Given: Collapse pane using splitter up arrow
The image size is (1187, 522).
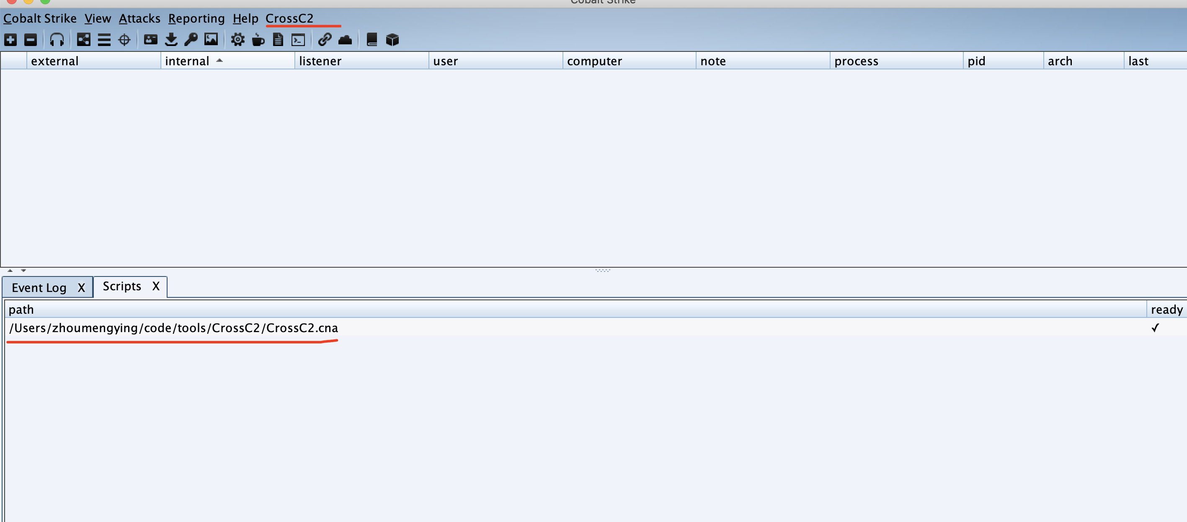Looking at the screenshot, I should (10, 271).
